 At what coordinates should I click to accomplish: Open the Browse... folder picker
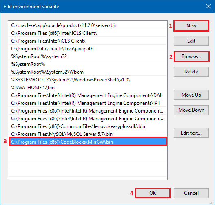tap(191, 56)
